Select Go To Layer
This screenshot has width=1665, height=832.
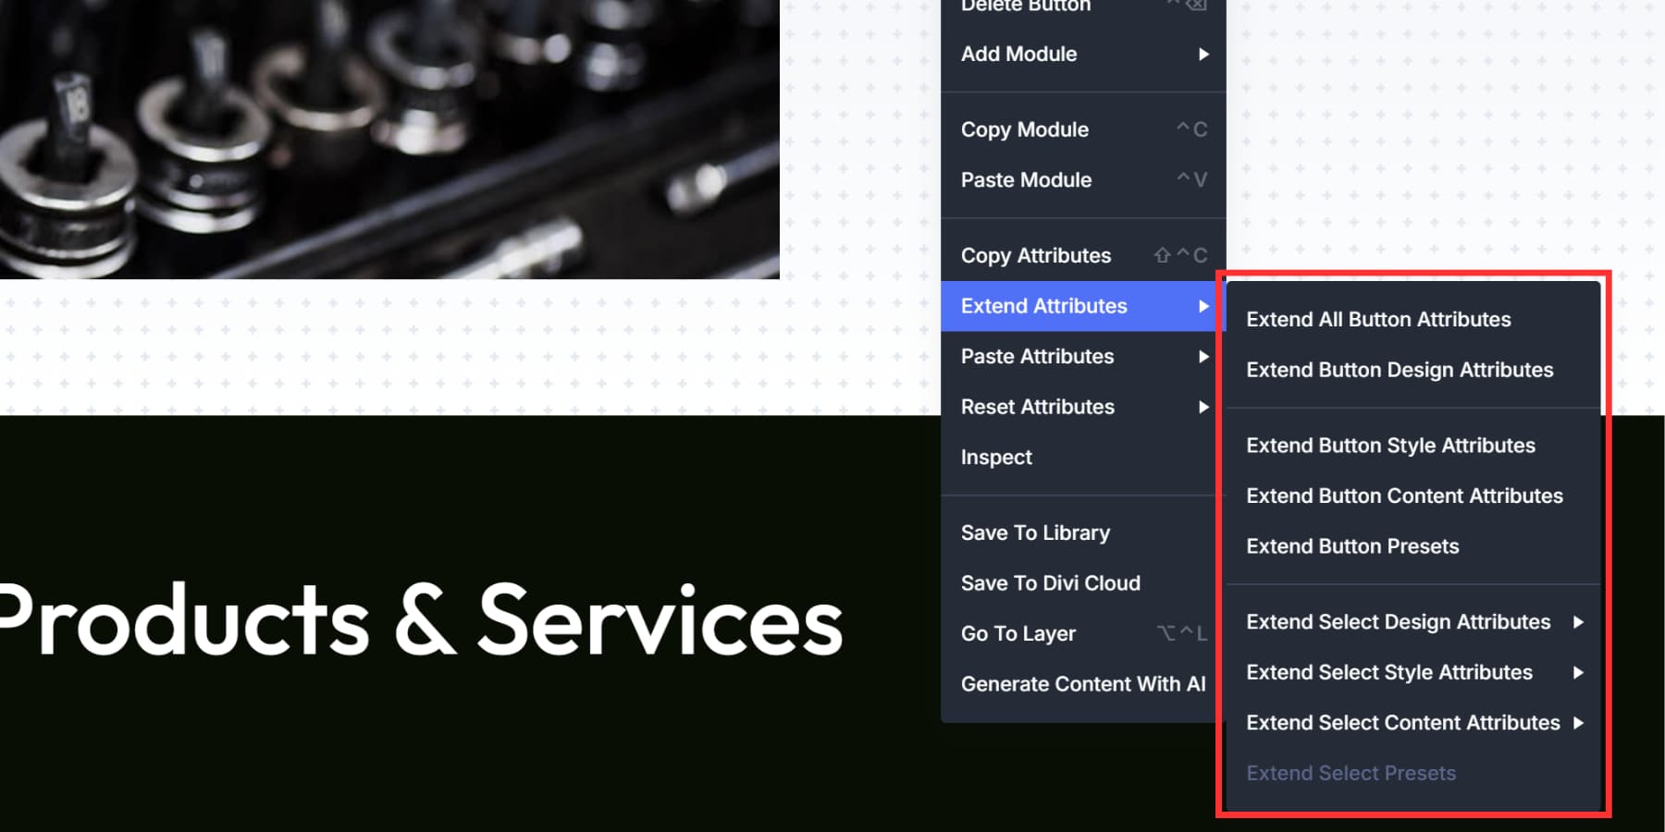coord(1017,634)
